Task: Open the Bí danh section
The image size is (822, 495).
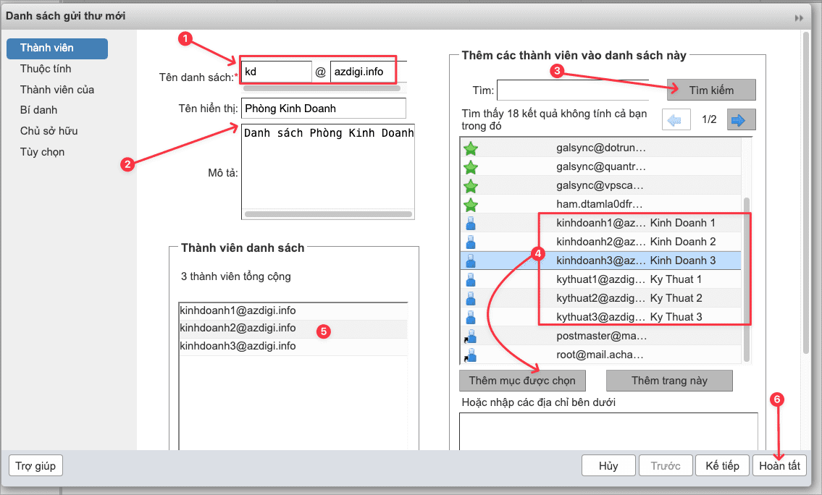Action: coord(39,110)
